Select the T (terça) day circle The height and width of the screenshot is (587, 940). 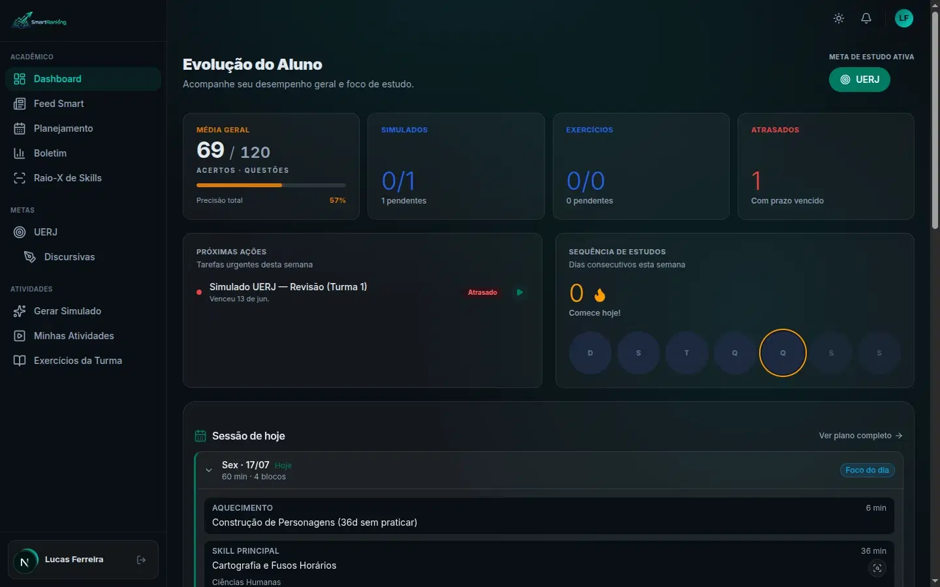(x=687, y=353)
